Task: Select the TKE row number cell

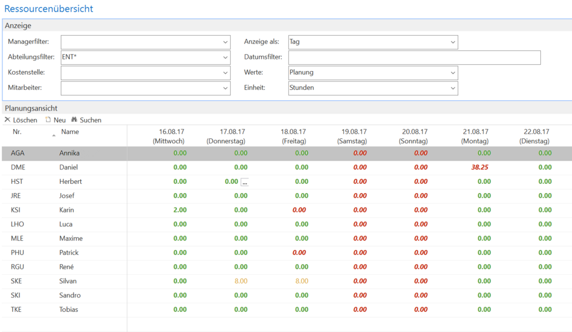Action: [x=16, y=310]
